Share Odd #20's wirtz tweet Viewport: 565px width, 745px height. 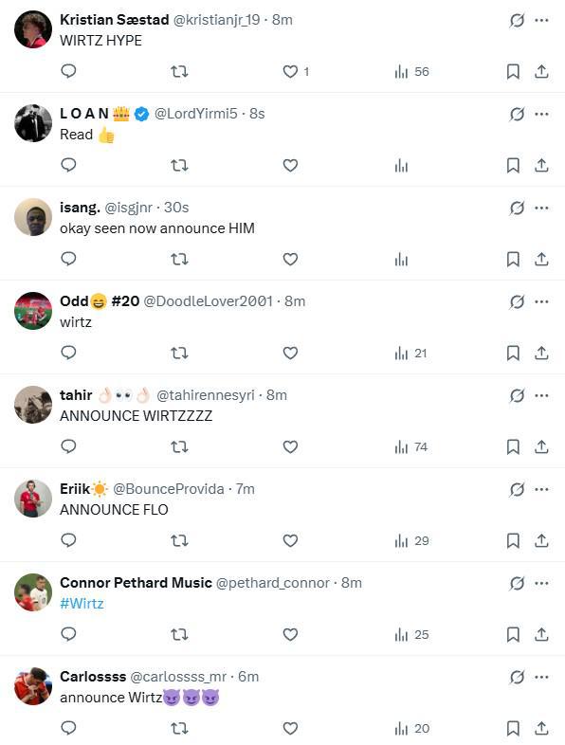541,353
